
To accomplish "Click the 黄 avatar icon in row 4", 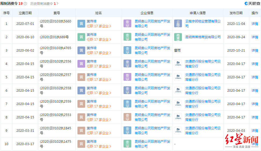I will [81, 64].
